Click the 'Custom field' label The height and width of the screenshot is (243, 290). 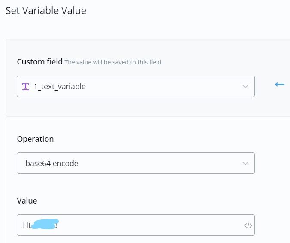point(39,62)
